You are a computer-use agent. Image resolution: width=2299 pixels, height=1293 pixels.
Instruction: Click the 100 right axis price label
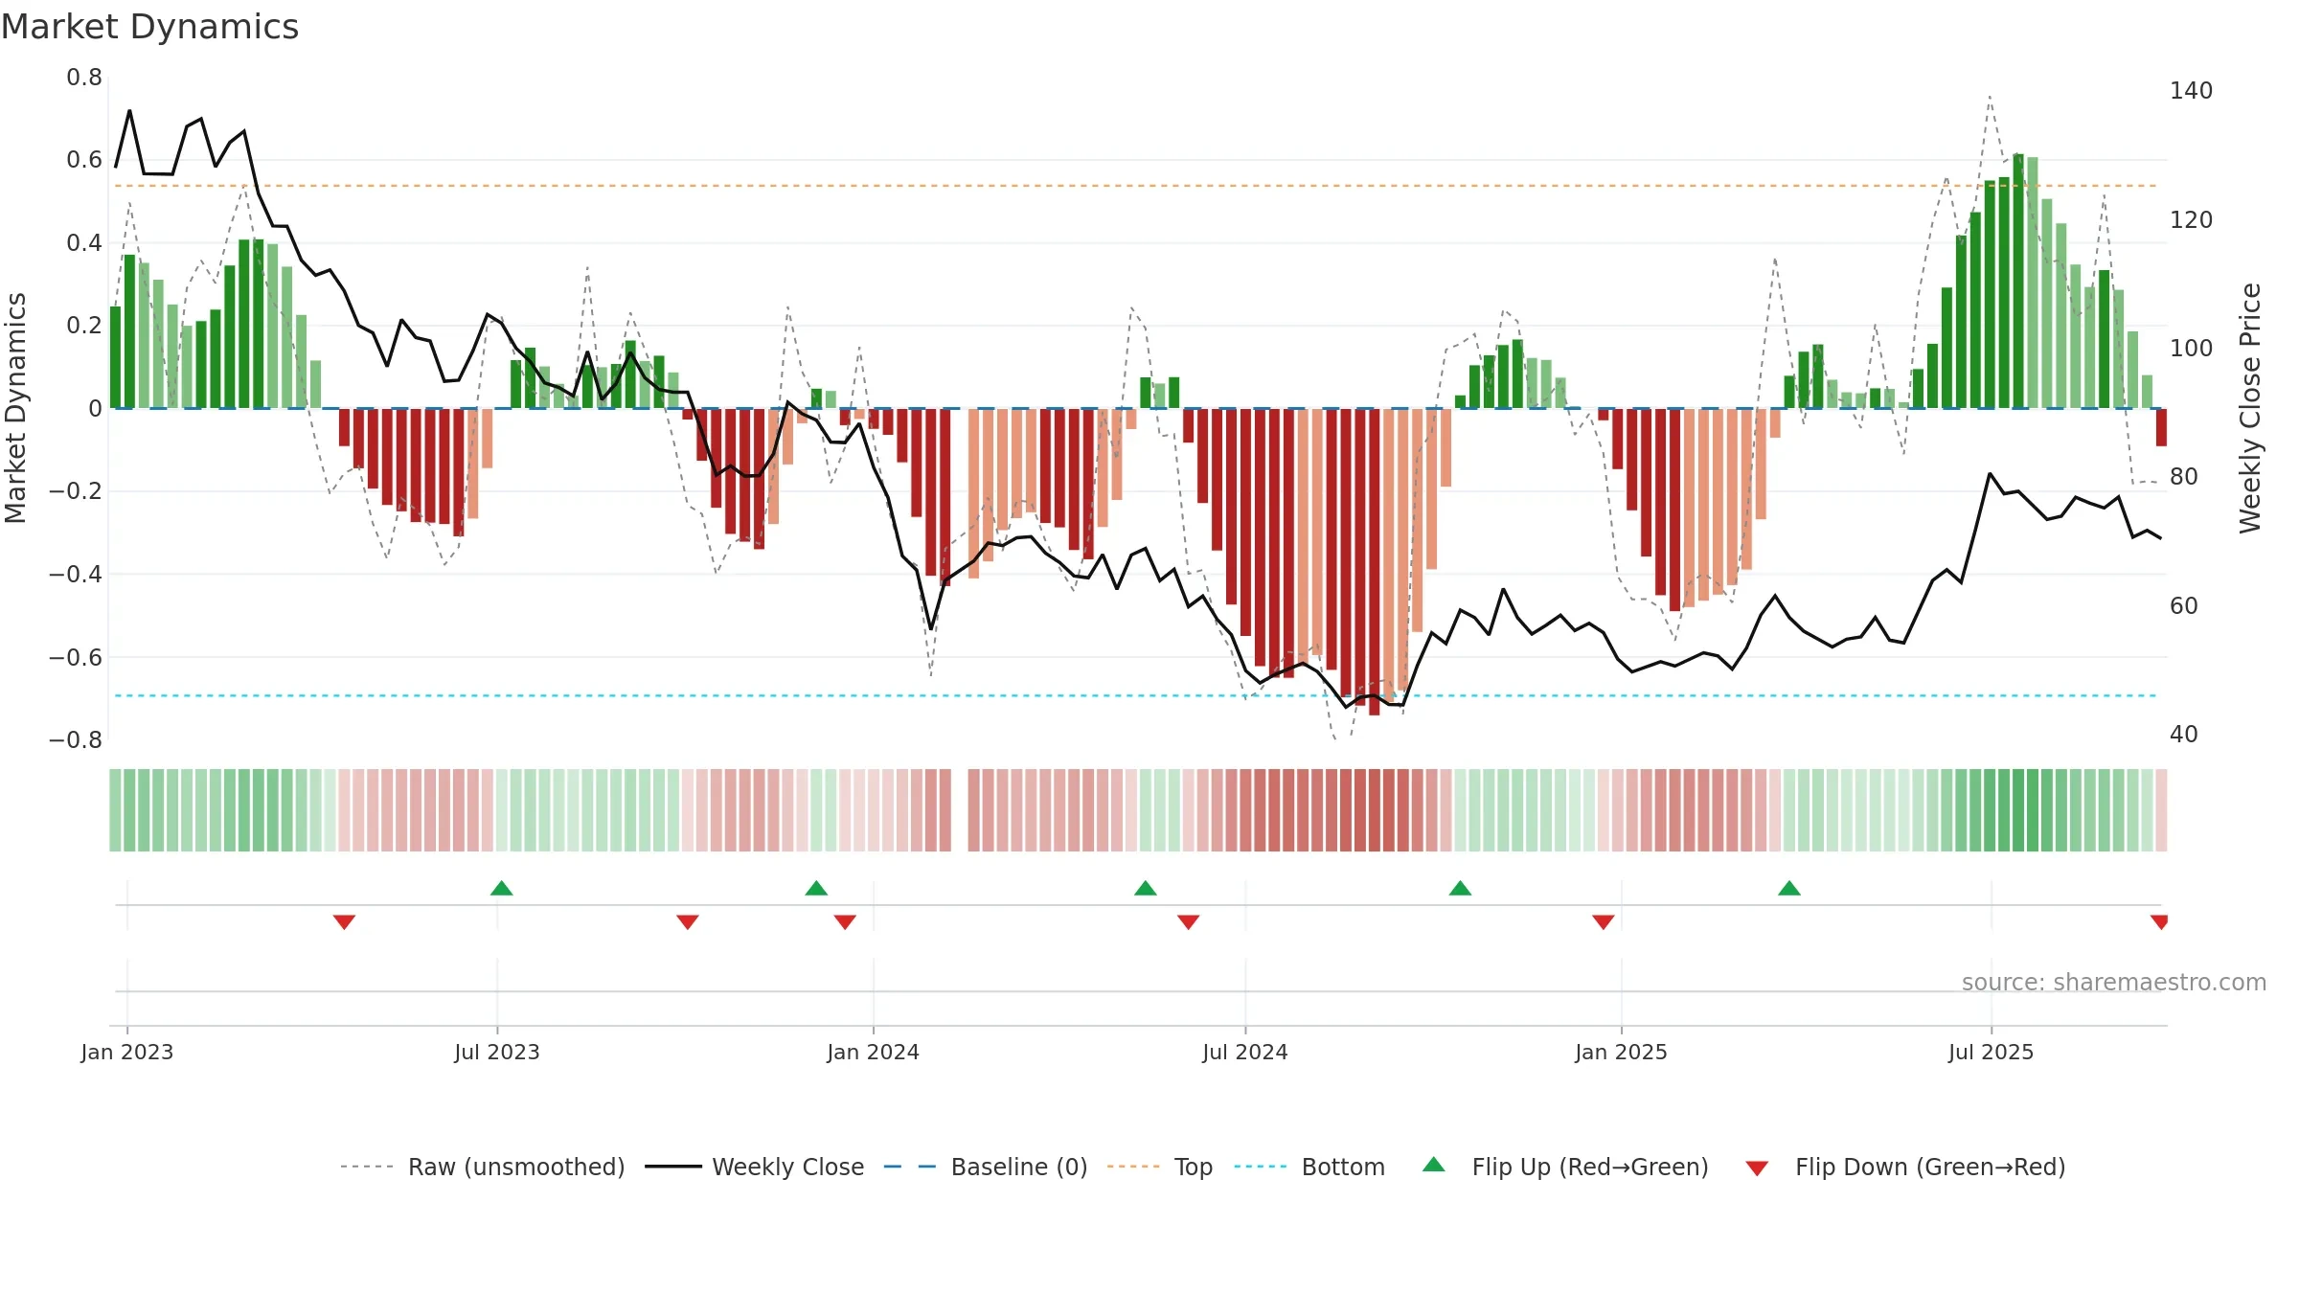(x=2192, y=349)
